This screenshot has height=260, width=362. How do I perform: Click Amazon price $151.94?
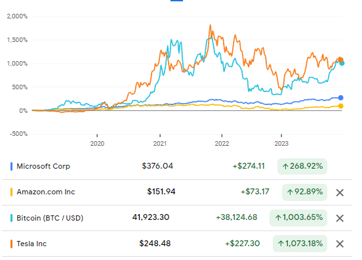(x=161, y=192)
